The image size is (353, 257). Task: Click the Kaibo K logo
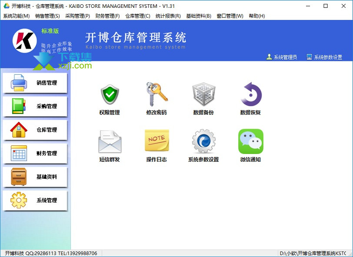click(24, 41)
